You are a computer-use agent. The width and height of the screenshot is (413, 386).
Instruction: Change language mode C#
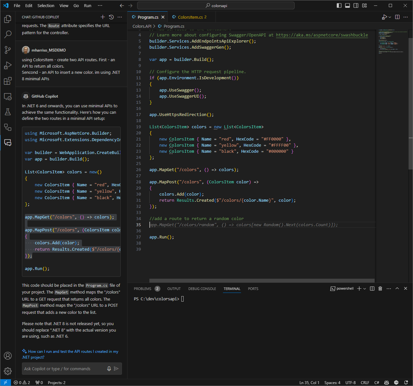(377, 382)
